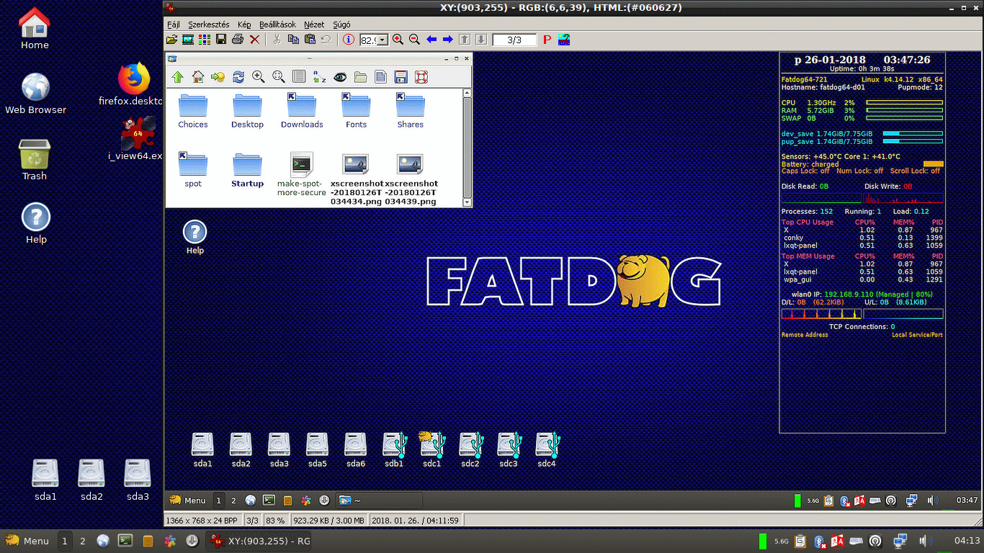Select the Web Browser desktop icon
The image size is (984, 553).
tap(36, 94)
